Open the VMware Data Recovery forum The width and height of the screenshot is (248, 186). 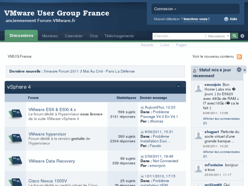[x=52, y=161]
